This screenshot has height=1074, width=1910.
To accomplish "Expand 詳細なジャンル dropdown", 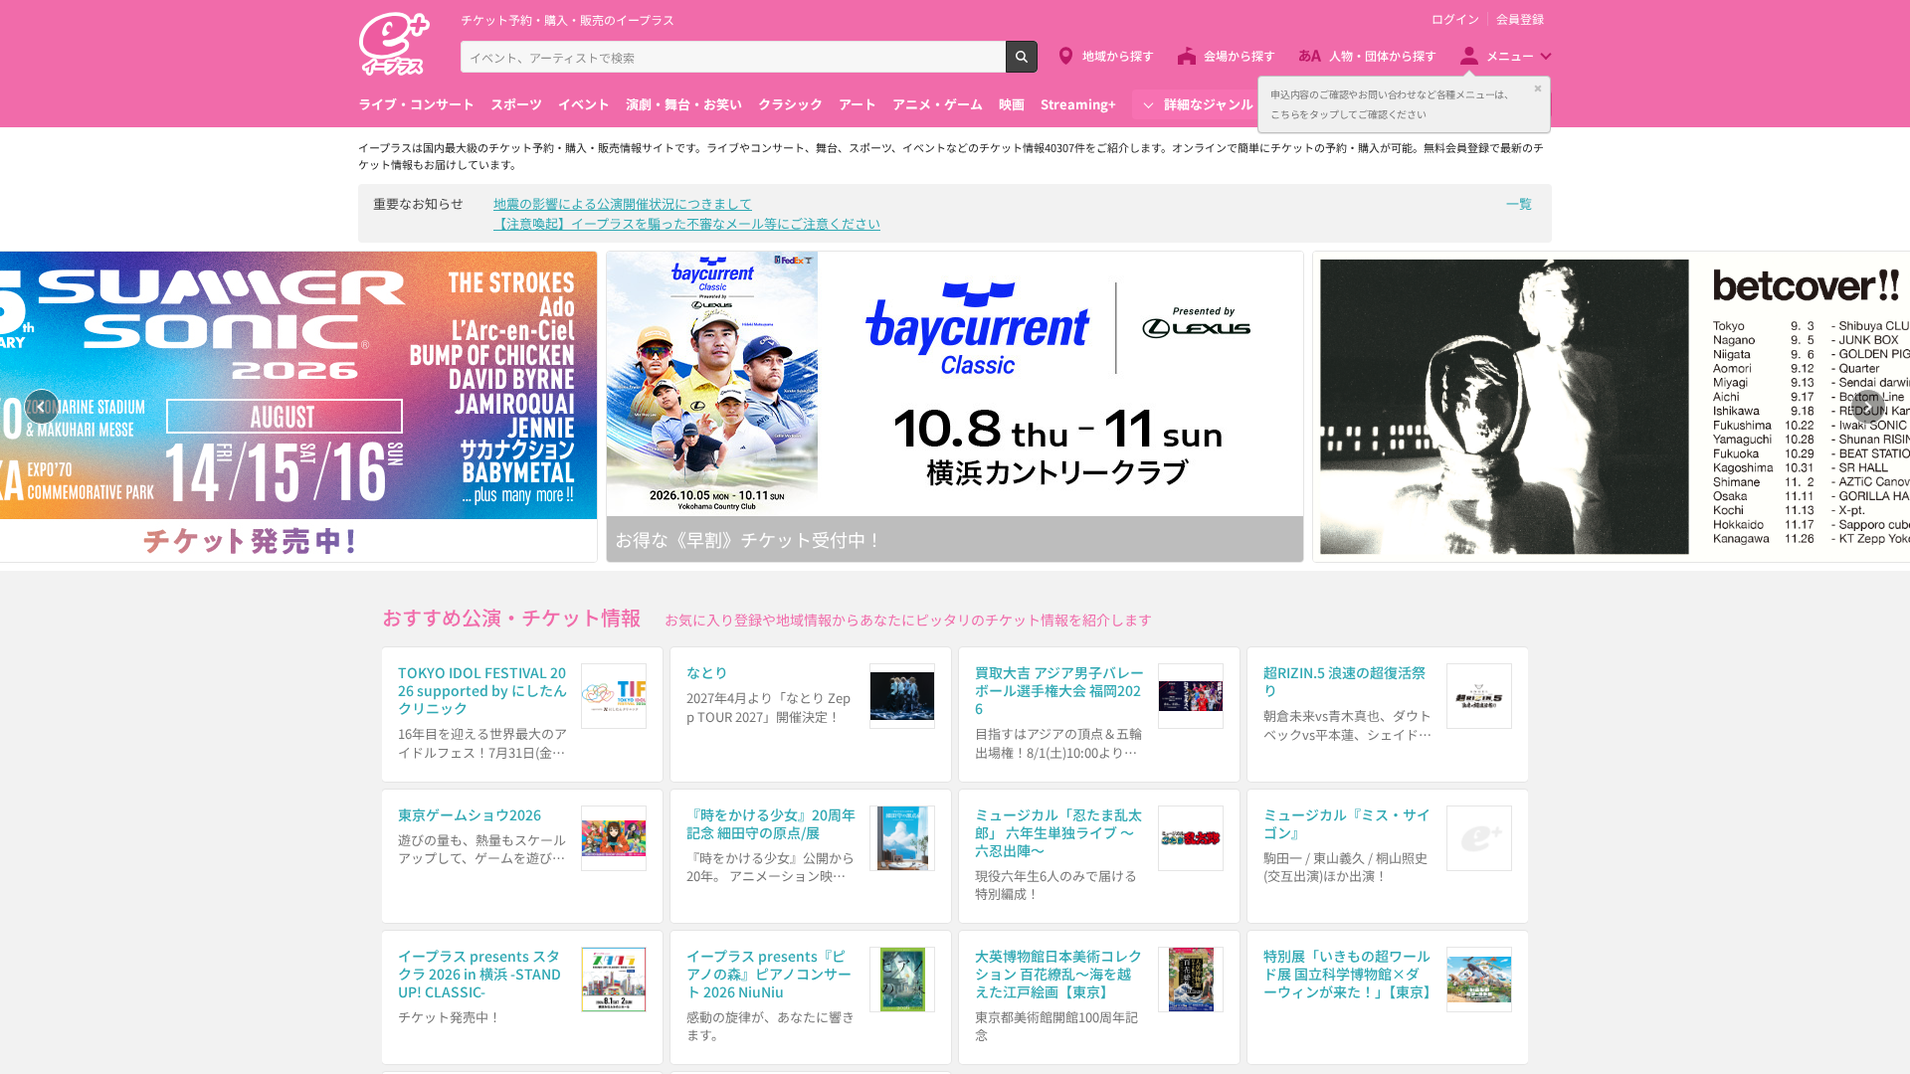I will click(1198, 104).
